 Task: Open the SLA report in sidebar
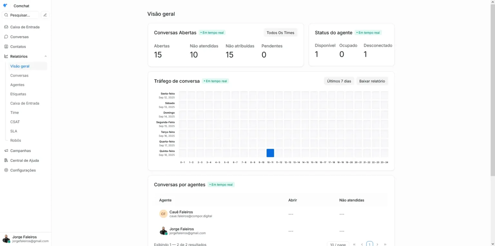(x=14, y=131)
